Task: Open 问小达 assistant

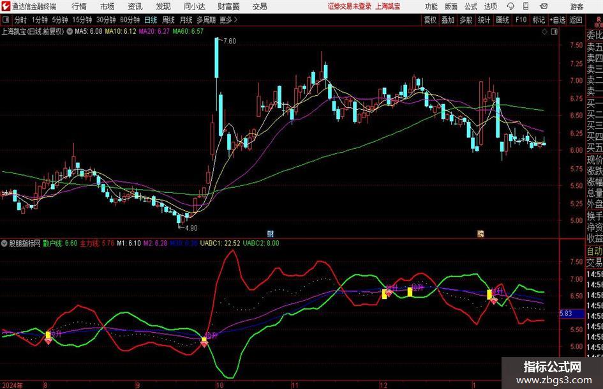Action: (194, 6)
